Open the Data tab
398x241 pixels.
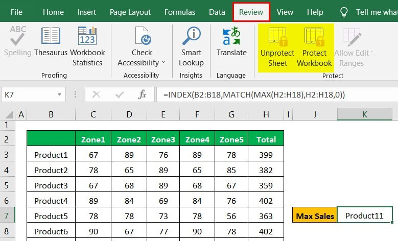217,12
